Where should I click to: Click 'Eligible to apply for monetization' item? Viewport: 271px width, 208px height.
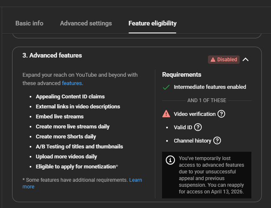coord(77,167)
